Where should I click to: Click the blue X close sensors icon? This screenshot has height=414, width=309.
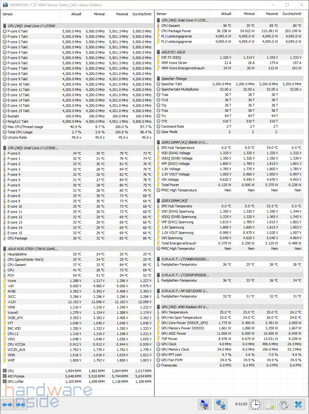(298, 405)
